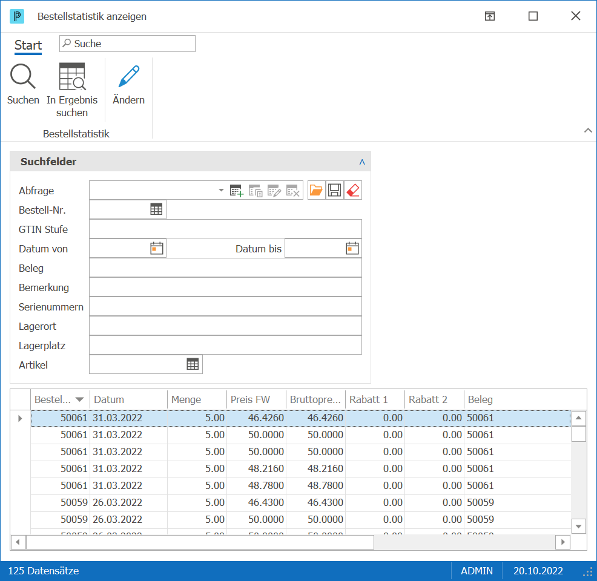The height and width of the screenshot is (581, 597).
Task: Select the cell with price 48.7800 in Preis FW
Action: [256, 485]
